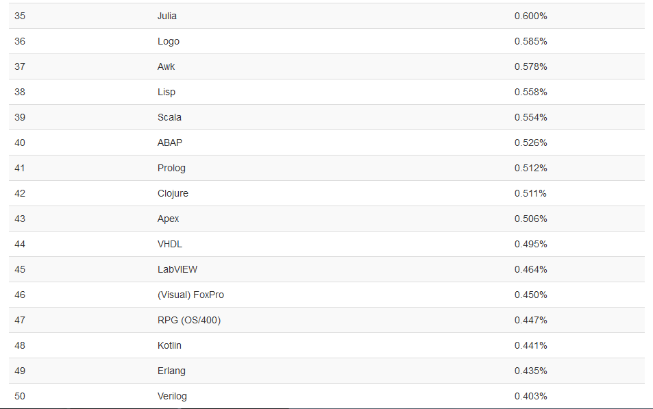Click the Lisp language cell
The height and width of the screenshot is (409, 653).
tap(167, 92)
